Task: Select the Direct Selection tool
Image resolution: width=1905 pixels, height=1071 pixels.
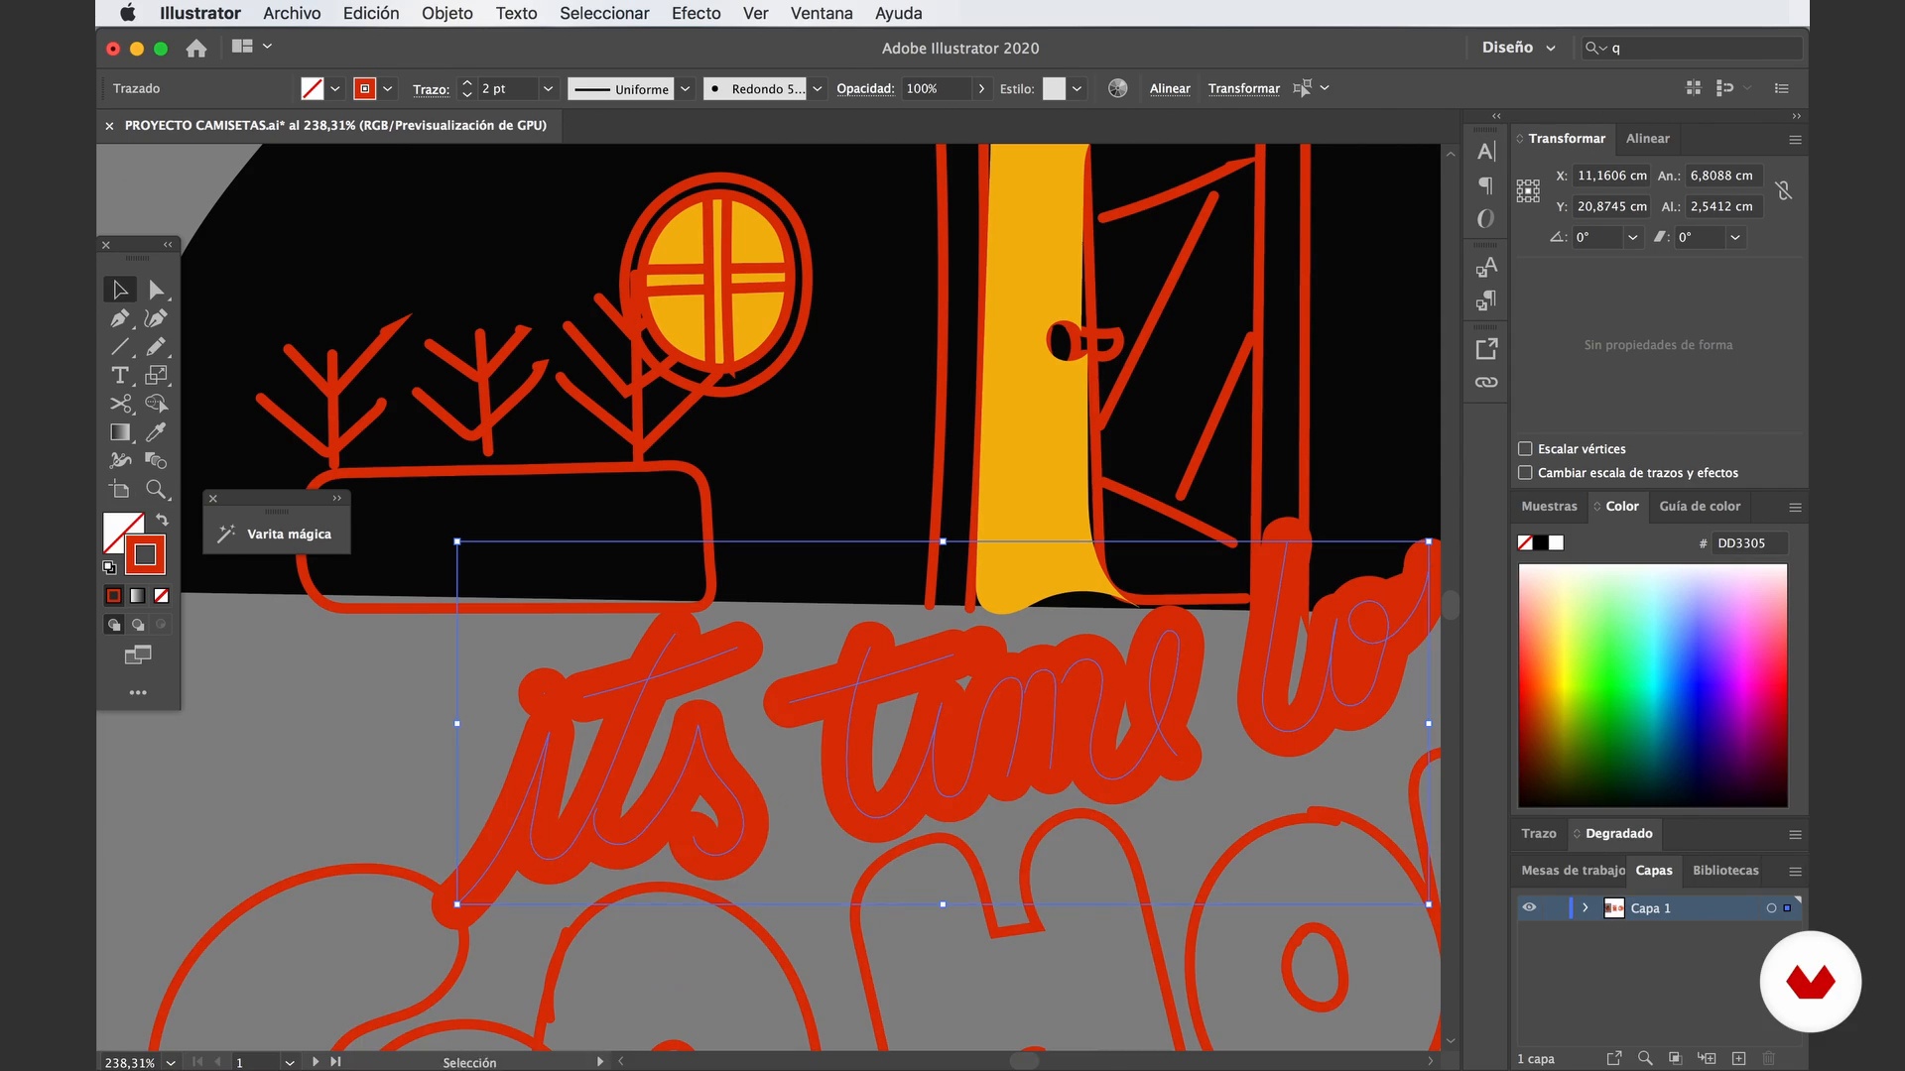Action: (156, 290)
